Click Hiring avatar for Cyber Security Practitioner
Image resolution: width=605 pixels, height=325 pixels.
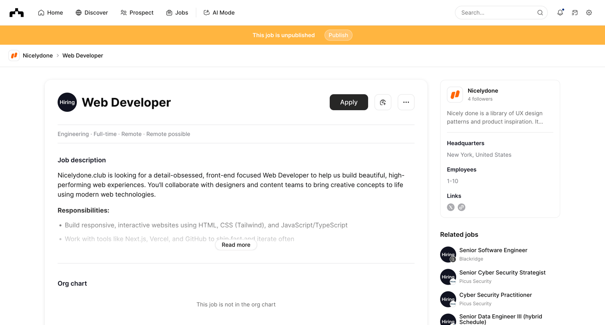click(448, 299)
